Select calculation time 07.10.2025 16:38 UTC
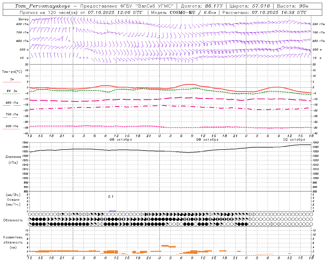Image resolution: width=326 pixels, height=260 pixels. tap(279, 12)
